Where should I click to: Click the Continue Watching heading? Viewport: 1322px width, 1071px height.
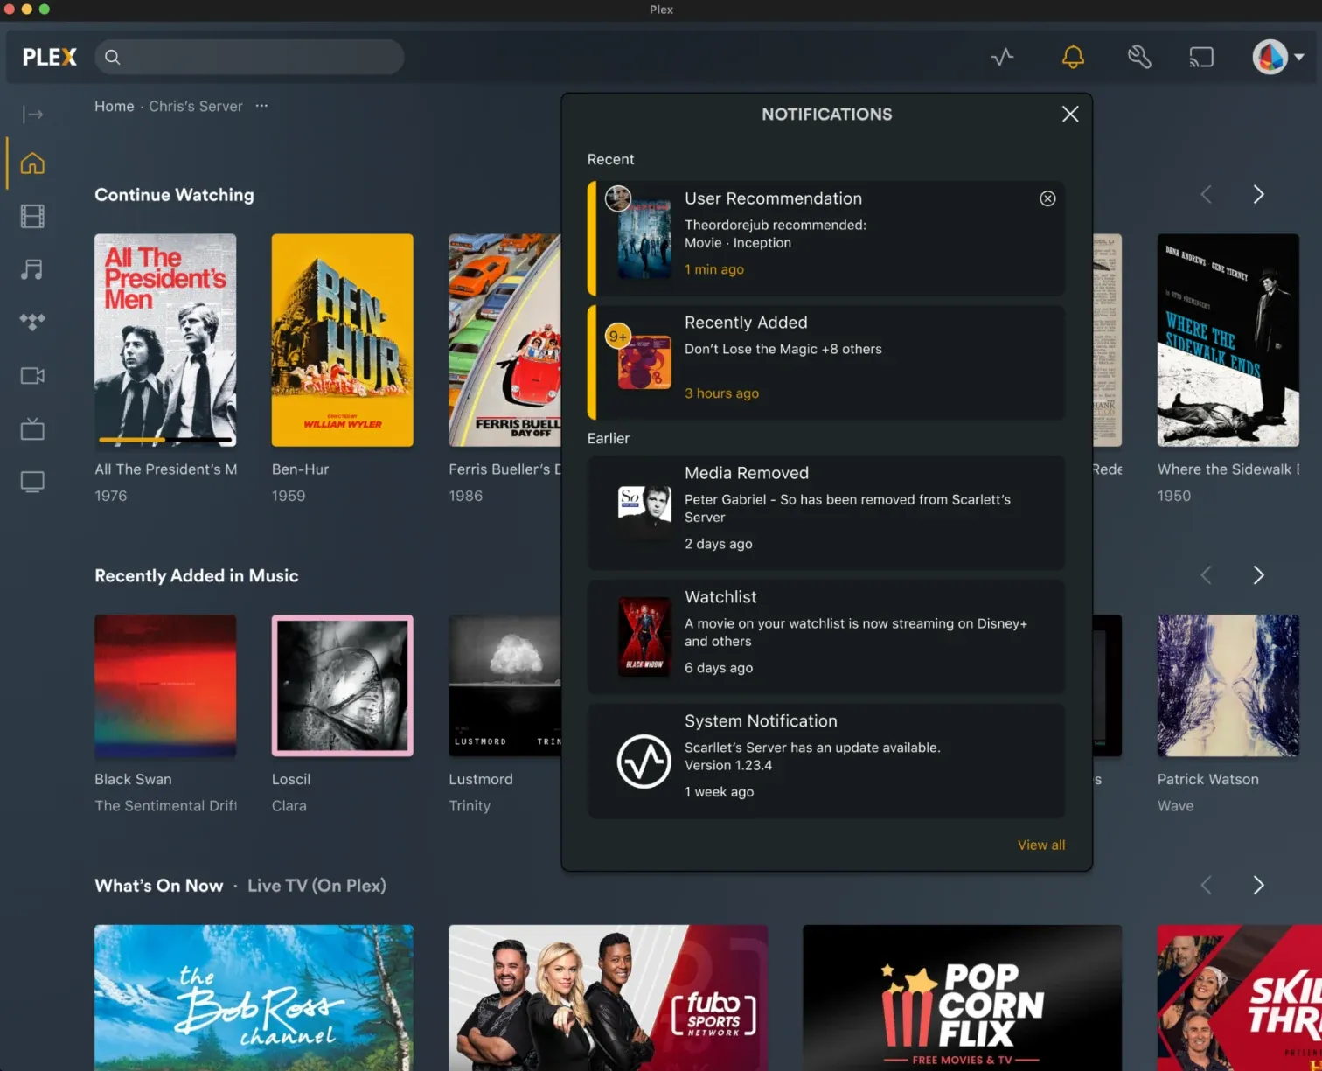click(174, 195)
